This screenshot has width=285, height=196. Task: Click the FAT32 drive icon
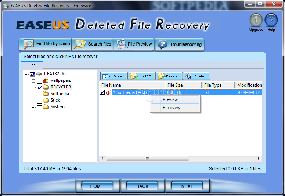pos(39,74)
